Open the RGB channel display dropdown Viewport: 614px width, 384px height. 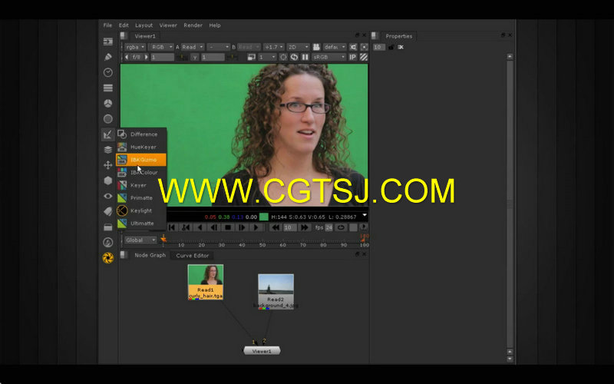pos(162,47)
